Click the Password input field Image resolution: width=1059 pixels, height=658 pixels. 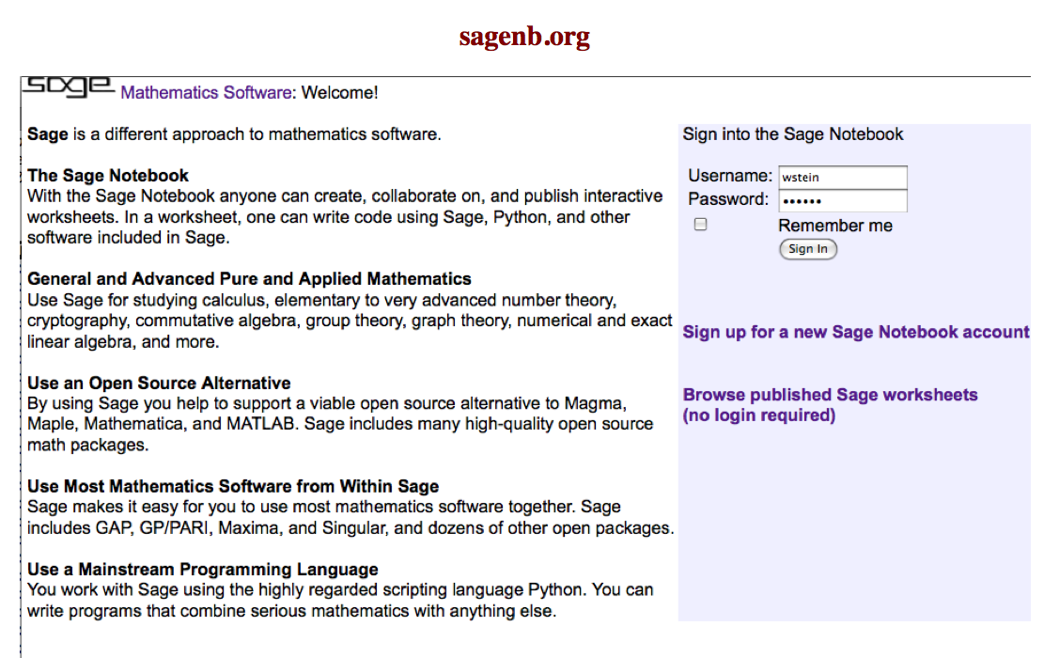click(842, 200)
